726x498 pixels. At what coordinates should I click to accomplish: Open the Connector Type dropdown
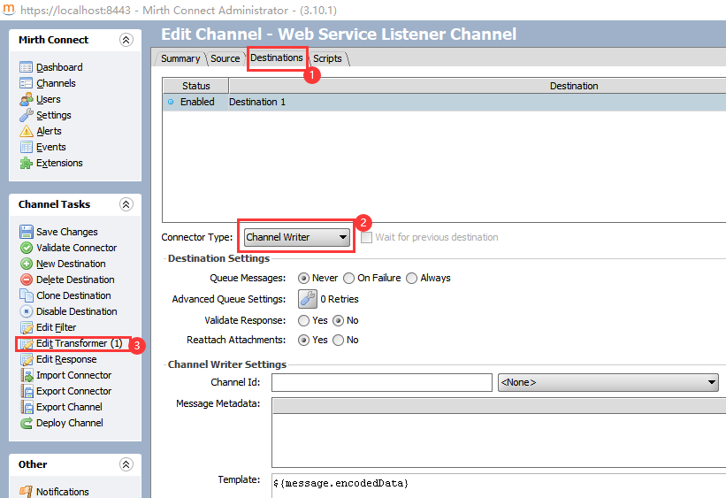(x=297, y=237)
